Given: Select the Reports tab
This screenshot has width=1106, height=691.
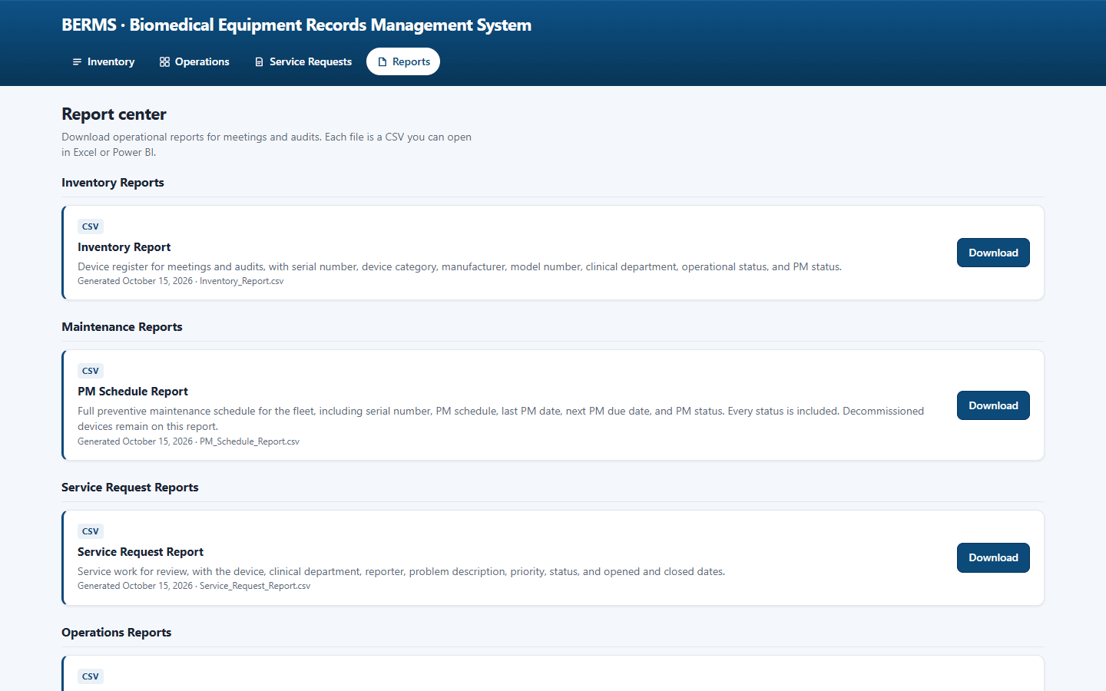Looking at the screenshot, I should click(403, 61).
